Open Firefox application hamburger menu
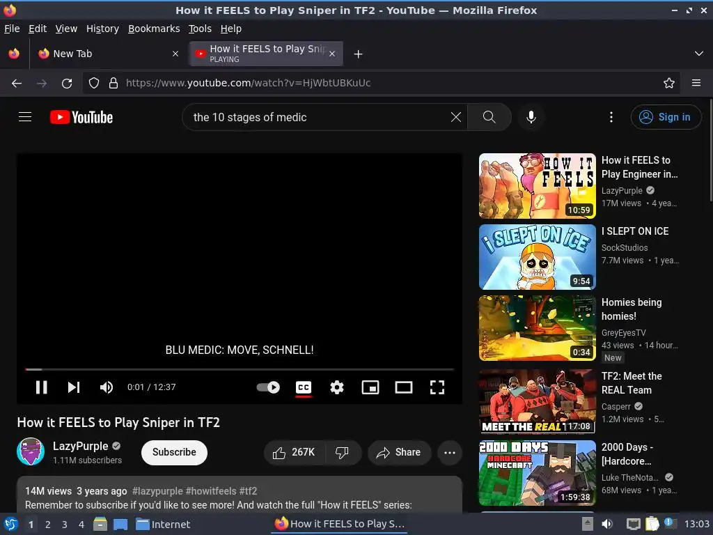This screenshot has width=713, height=535. 696,84
